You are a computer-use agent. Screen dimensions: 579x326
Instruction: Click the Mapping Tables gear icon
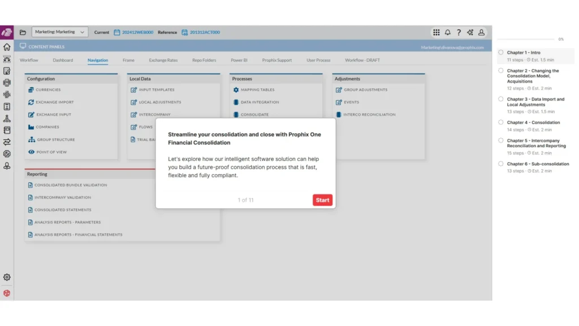tap(236, 90)
